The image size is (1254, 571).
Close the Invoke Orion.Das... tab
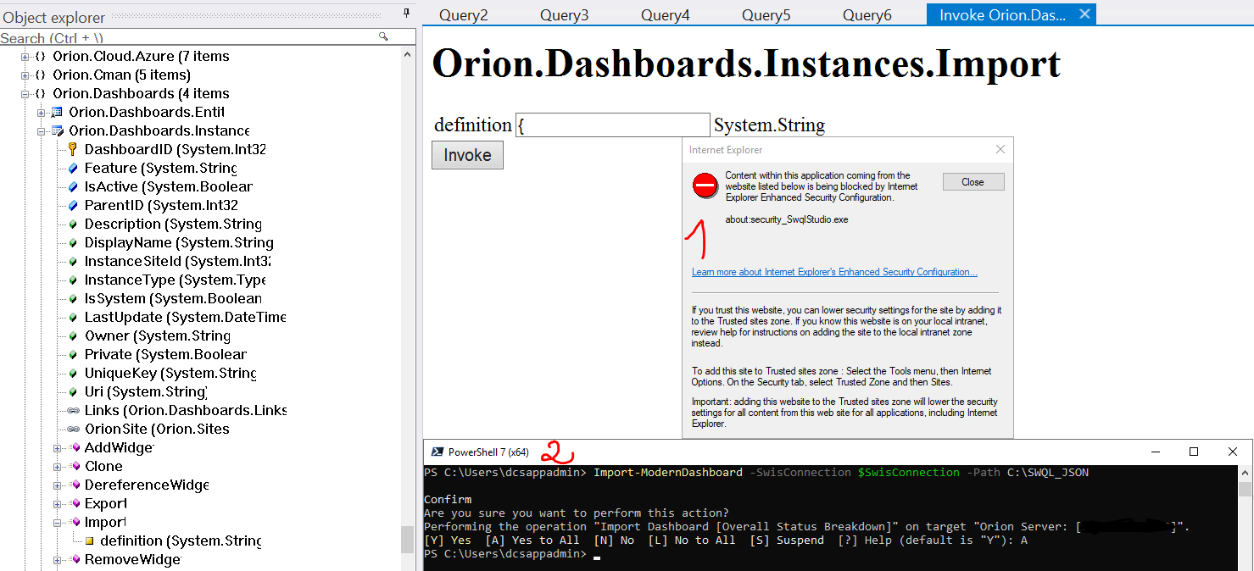[x=1084, y=14]
